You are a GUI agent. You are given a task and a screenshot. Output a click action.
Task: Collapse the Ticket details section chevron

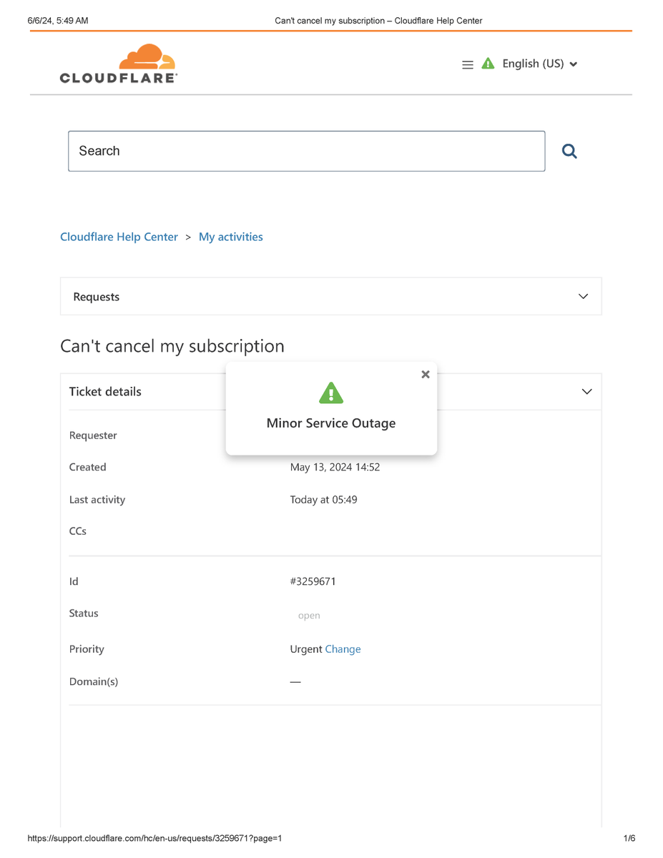click(x=586, y=392)
